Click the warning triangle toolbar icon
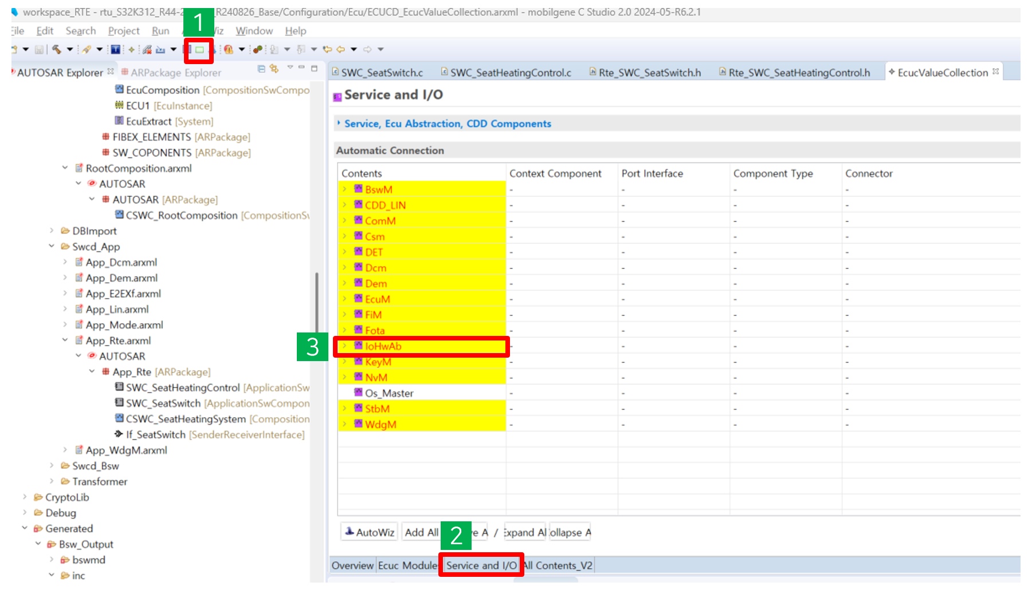This screenshot has height=590, width=1028. click(x=228, y=50)
